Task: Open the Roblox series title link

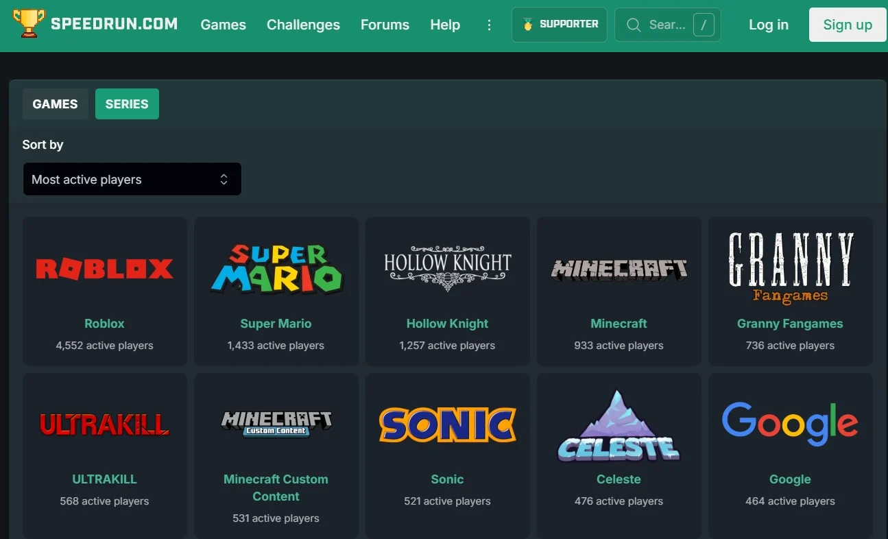Action: pos(104,324)
